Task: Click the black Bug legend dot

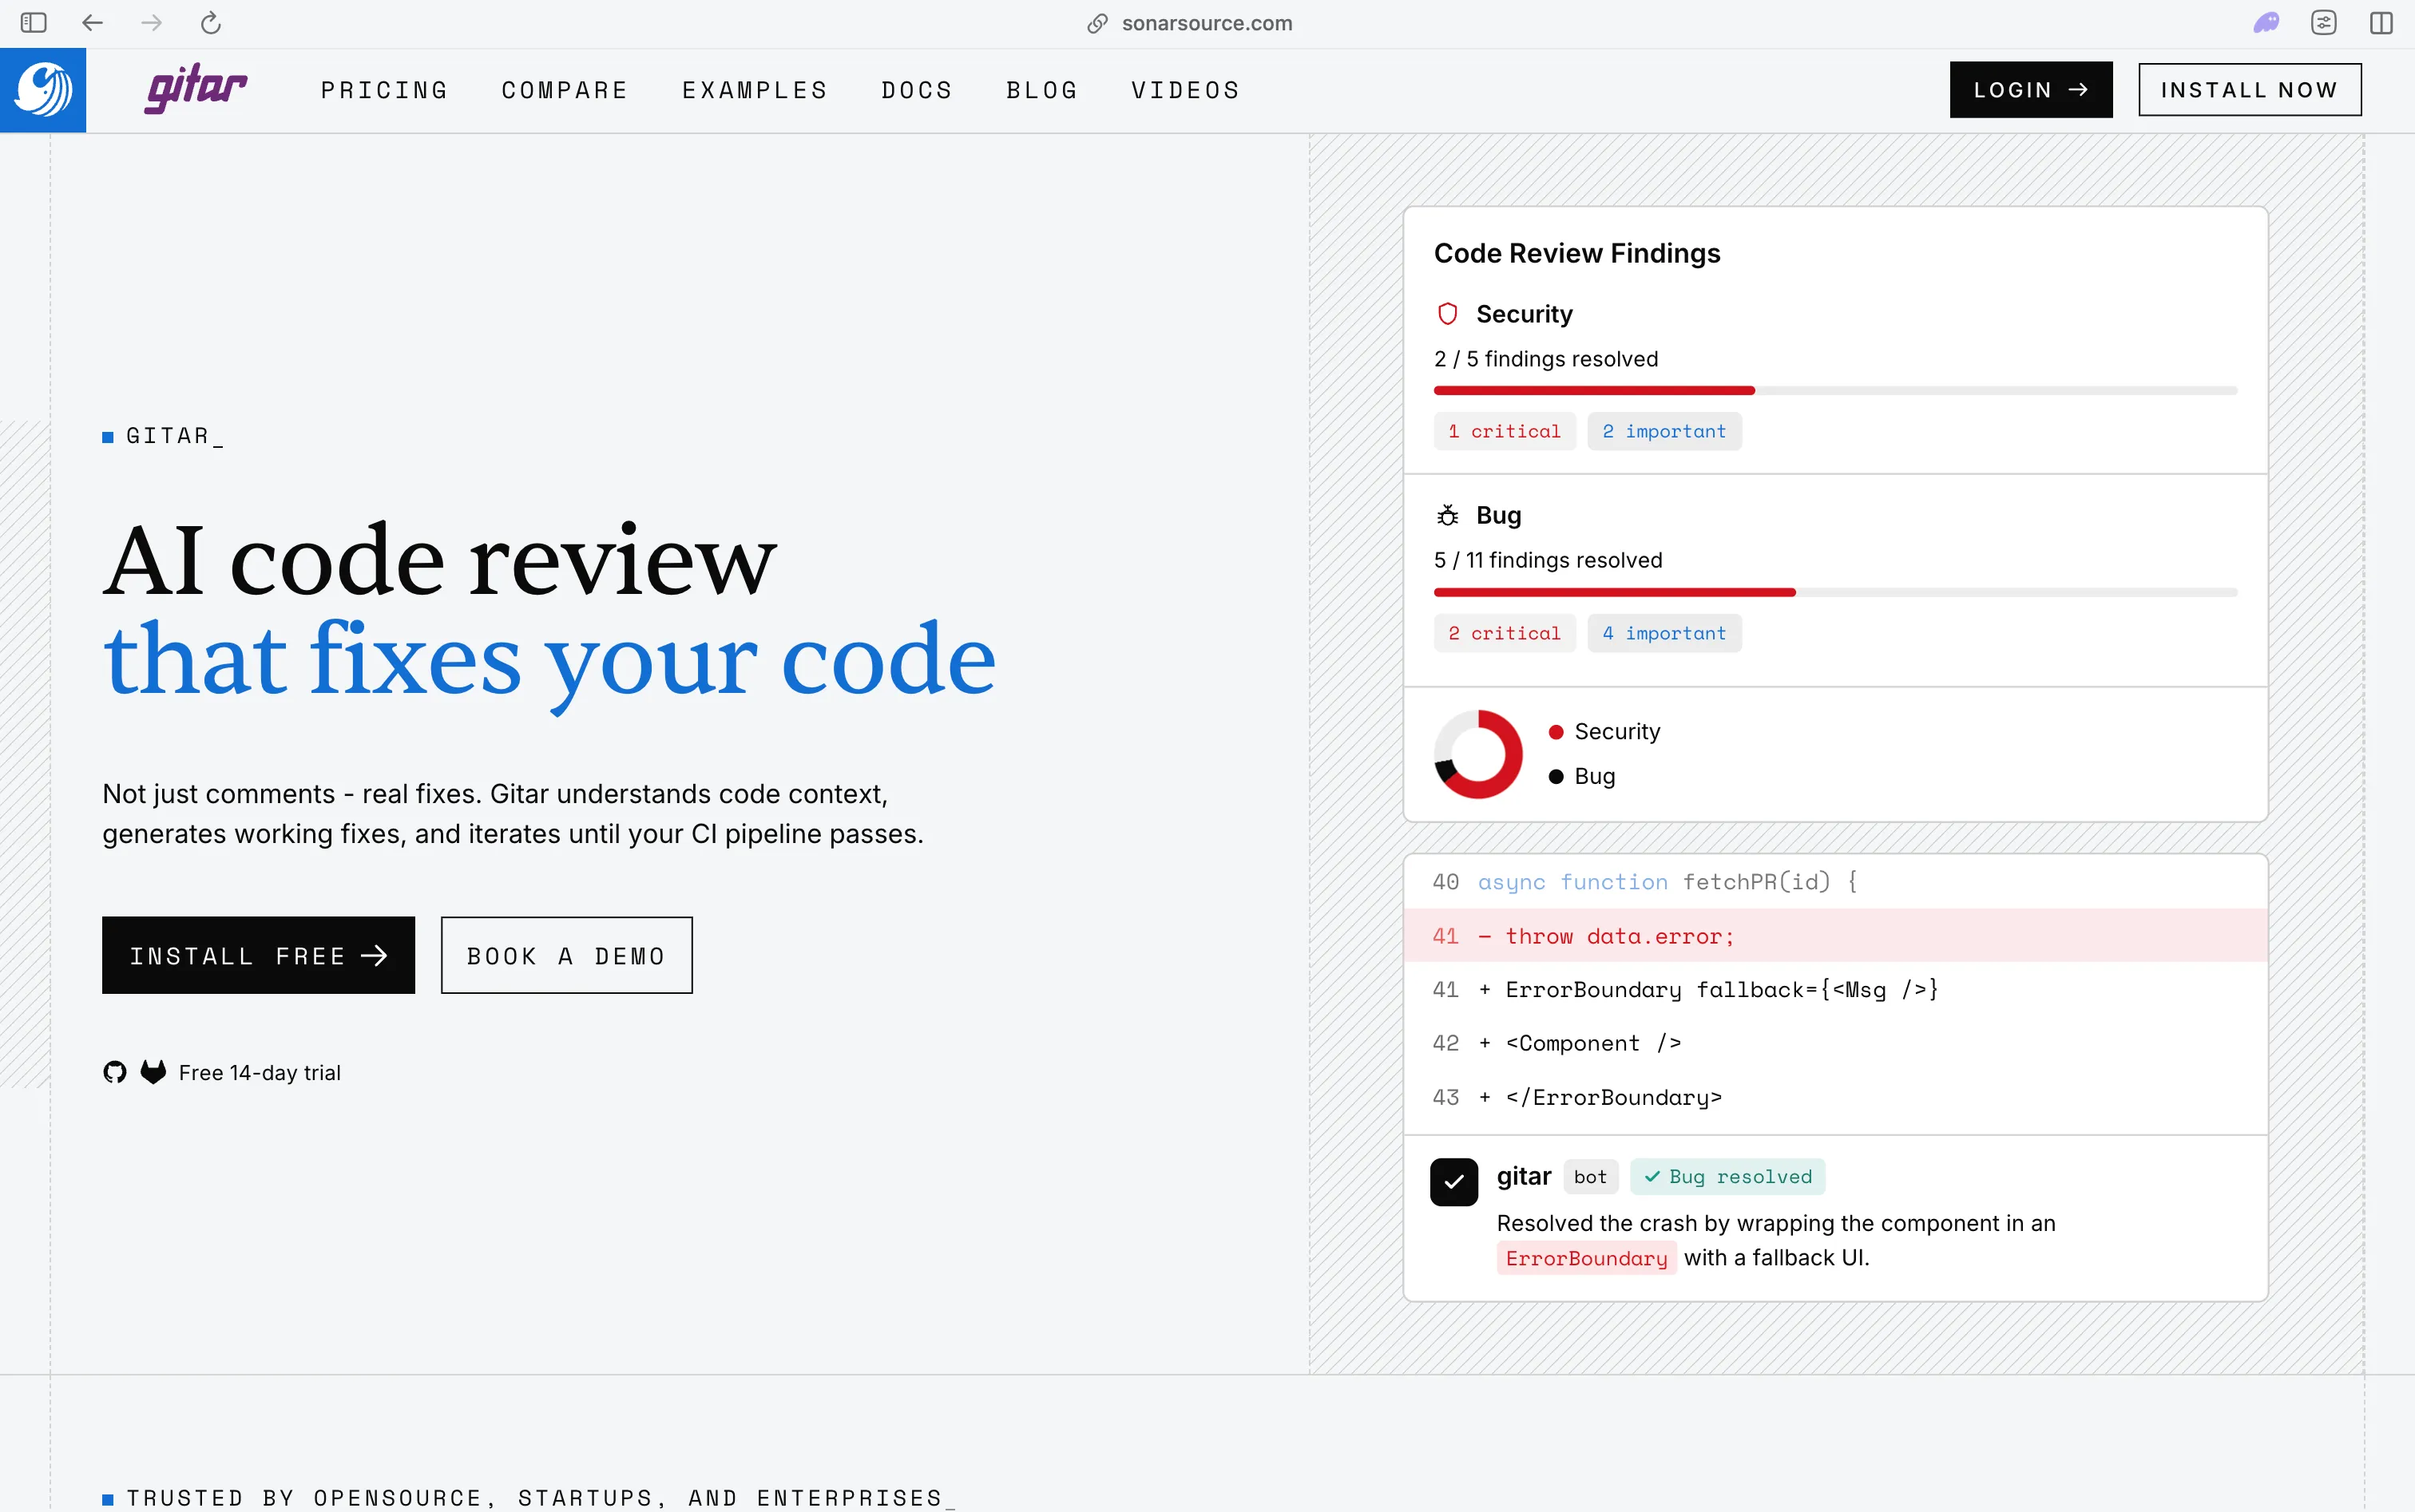Action: (1556, 777)
